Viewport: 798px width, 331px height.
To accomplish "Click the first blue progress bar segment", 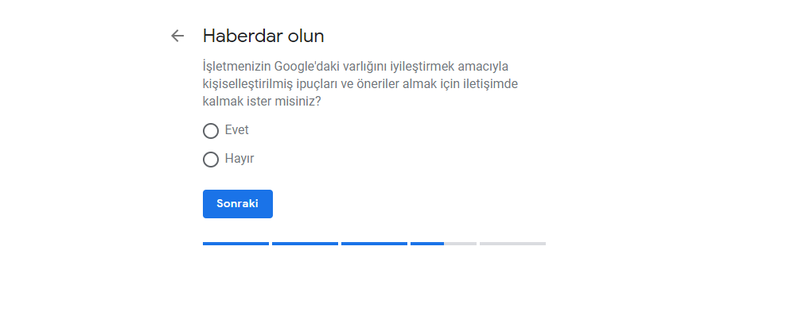I will [x=236, y=244].
